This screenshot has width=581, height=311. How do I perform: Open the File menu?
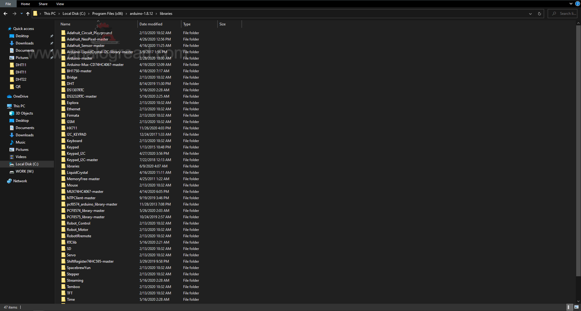point(8,4)
